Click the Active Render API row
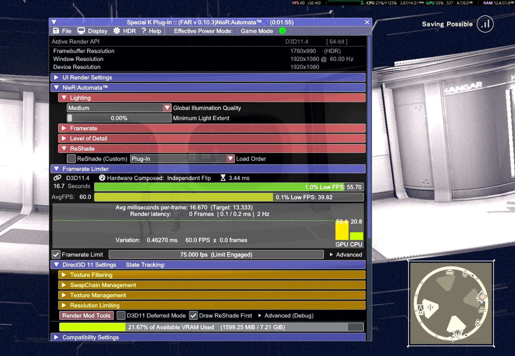 (208, 42)
